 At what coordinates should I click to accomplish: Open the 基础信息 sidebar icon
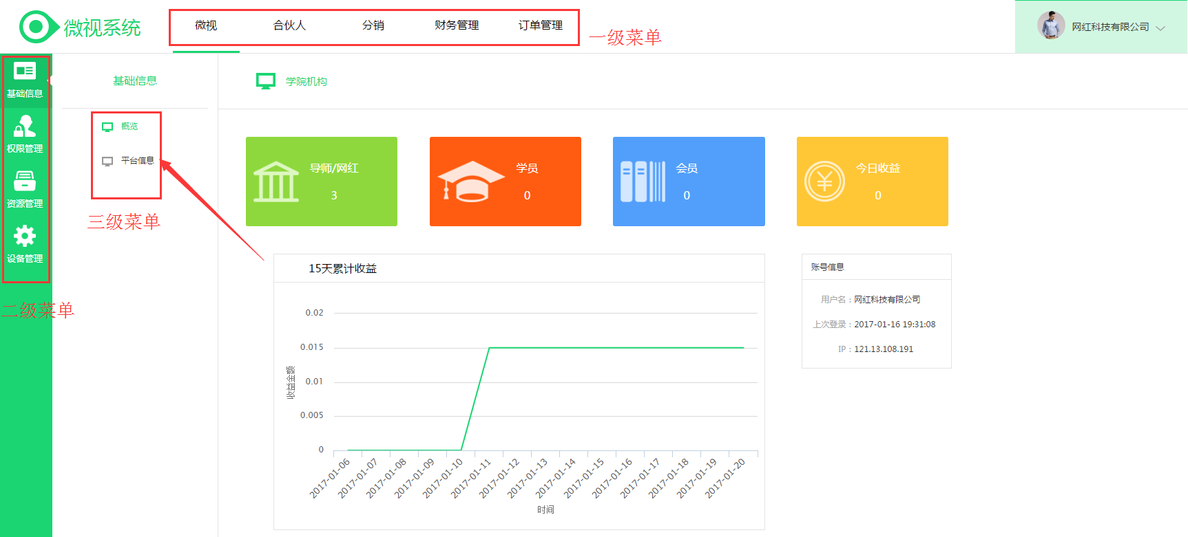coord(25,72)
